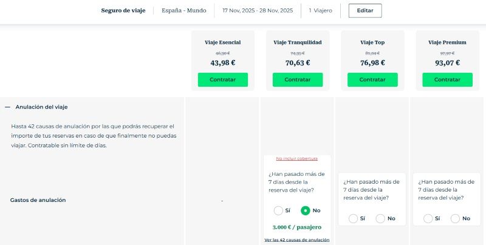Collapse the Anulación del viaje section

(x=8, y=107)
